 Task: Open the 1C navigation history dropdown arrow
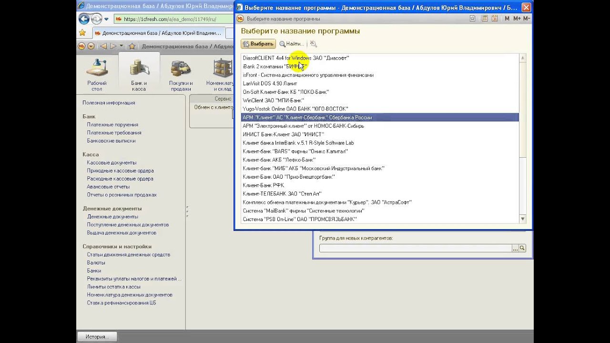click(x=122, y=46)
